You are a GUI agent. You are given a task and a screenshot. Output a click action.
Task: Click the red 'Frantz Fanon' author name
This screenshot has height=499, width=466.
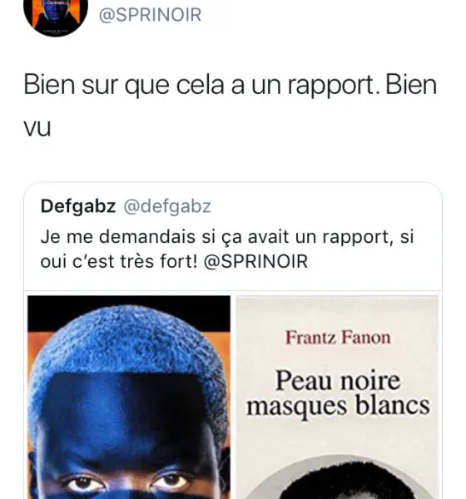click(x=338, y=338)
